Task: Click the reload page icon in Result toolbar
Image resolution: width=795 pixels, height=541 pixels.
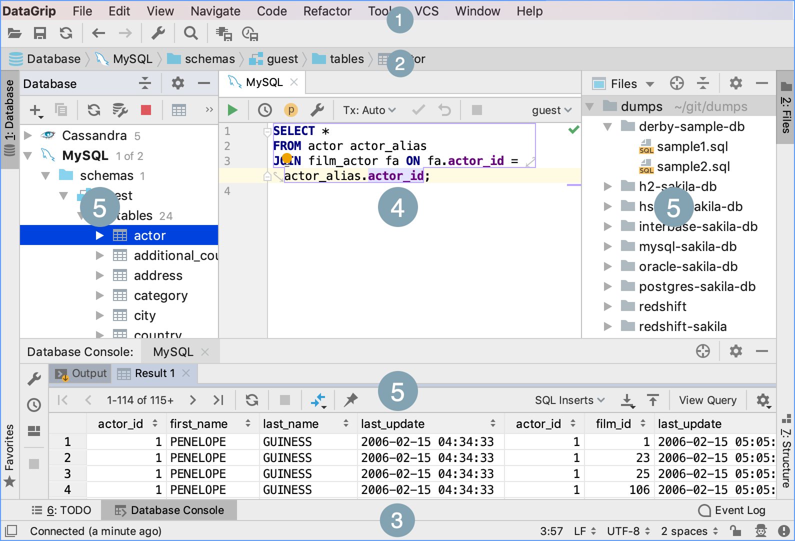Action: click(x=252, y=400)
